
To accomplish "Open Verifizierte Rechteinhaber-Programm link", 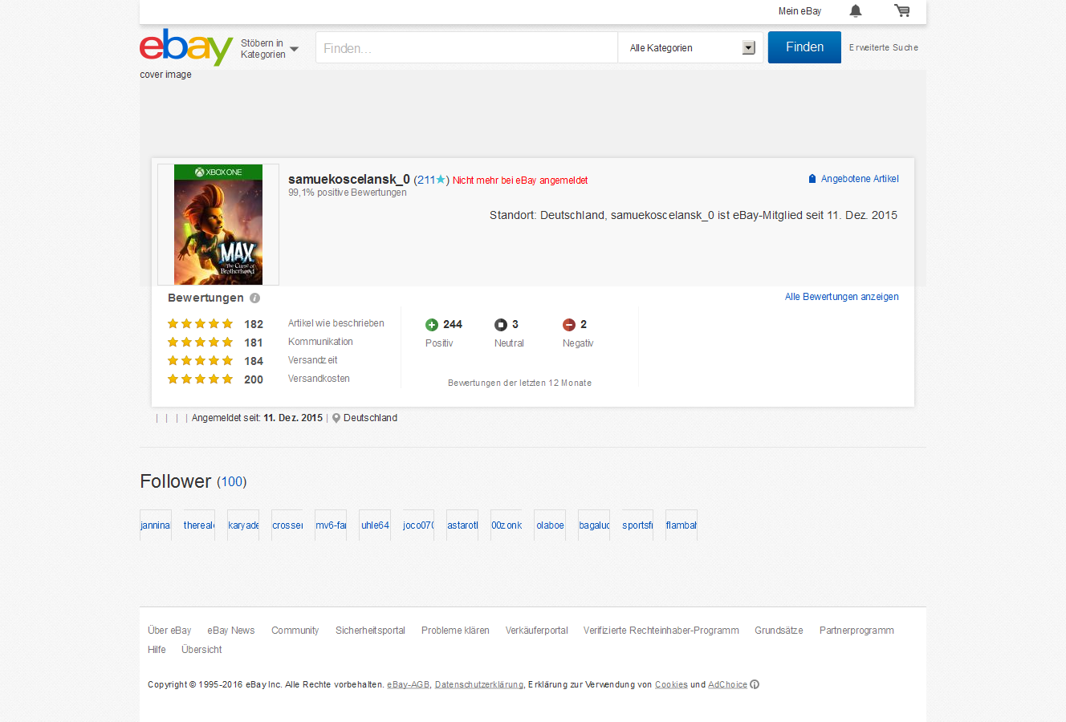I will (661, 631).
